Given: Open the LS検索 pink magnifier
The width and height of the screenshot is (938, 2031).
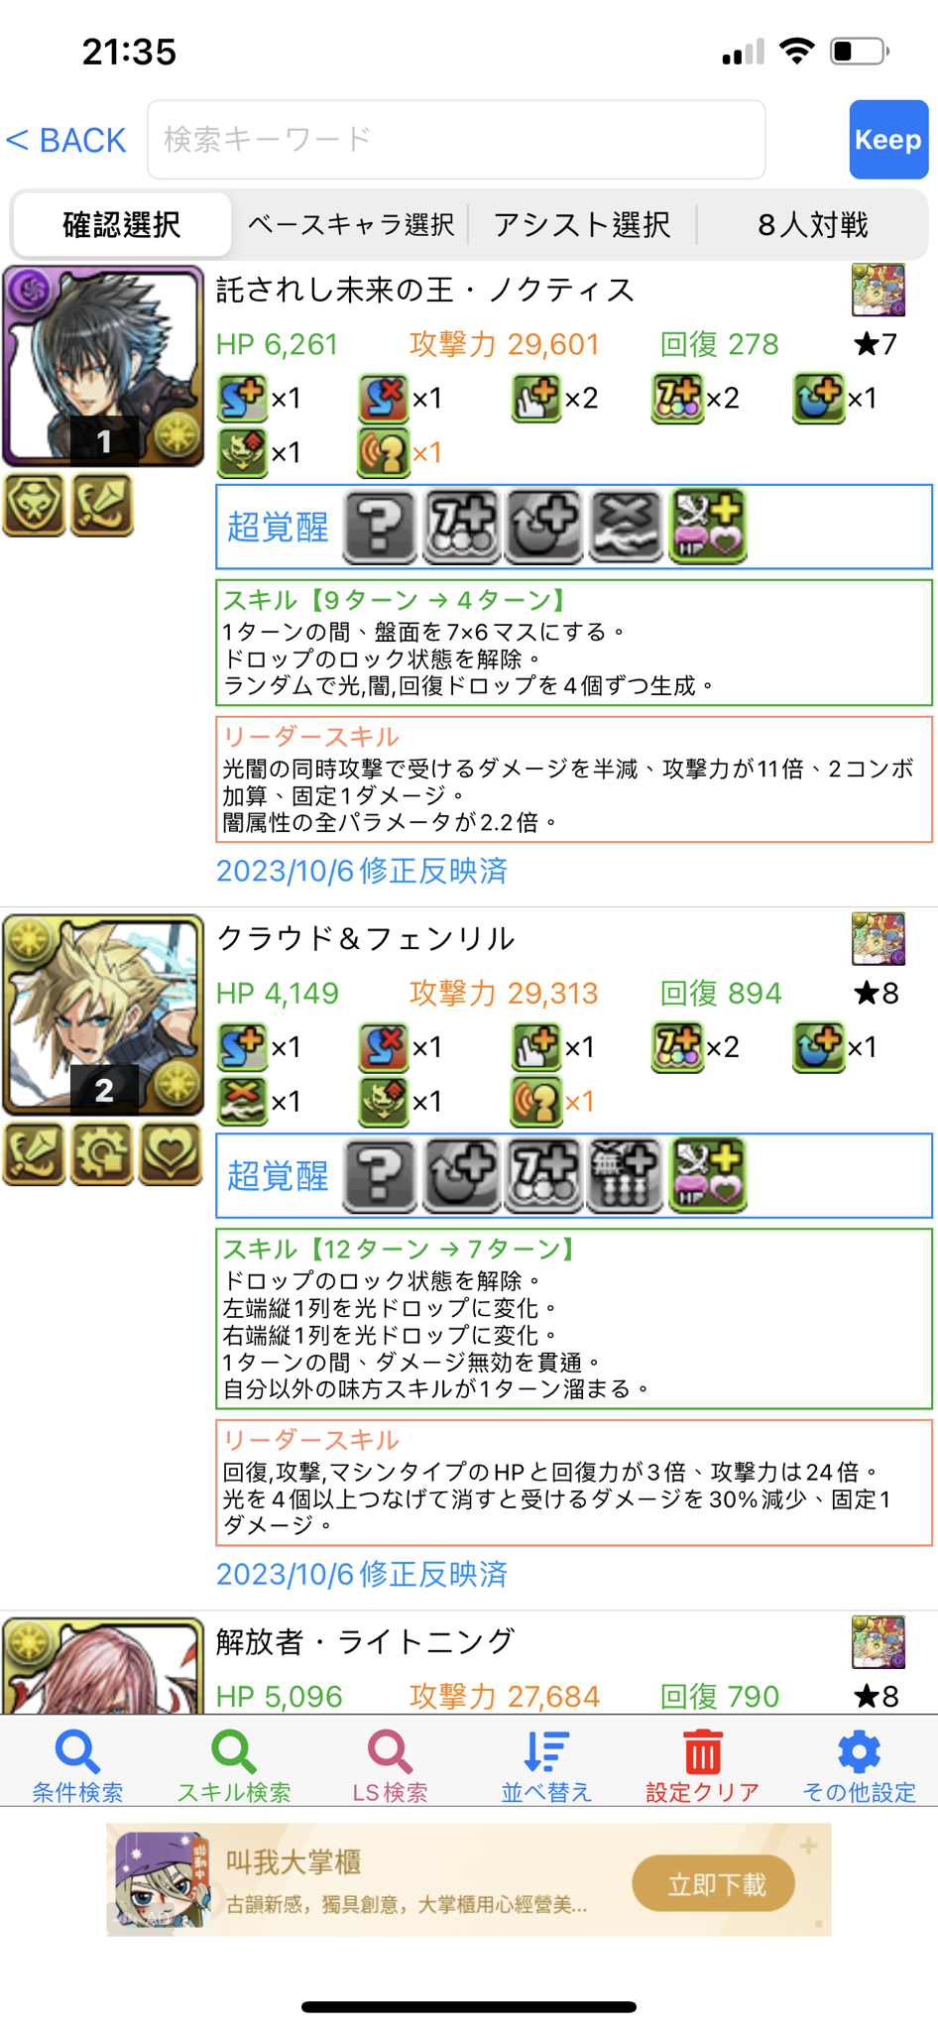Looking at the screenshot, I should pyautogui.click(x=390, y=1752).
